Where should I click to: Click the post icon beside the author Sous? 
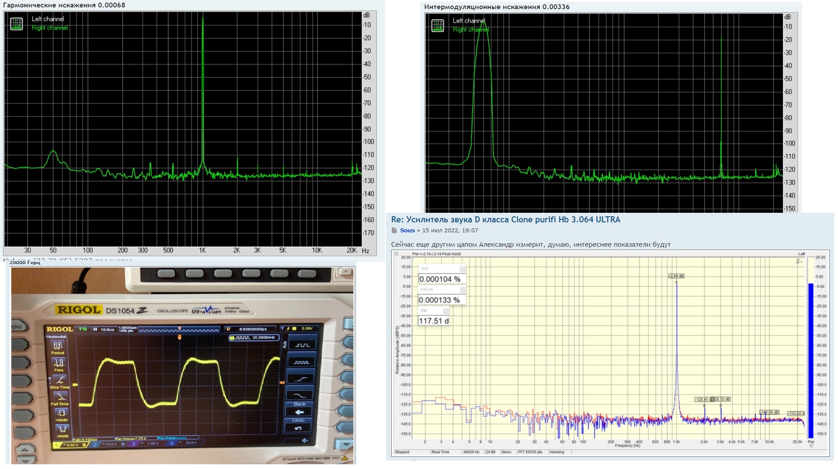pos(394,231)
